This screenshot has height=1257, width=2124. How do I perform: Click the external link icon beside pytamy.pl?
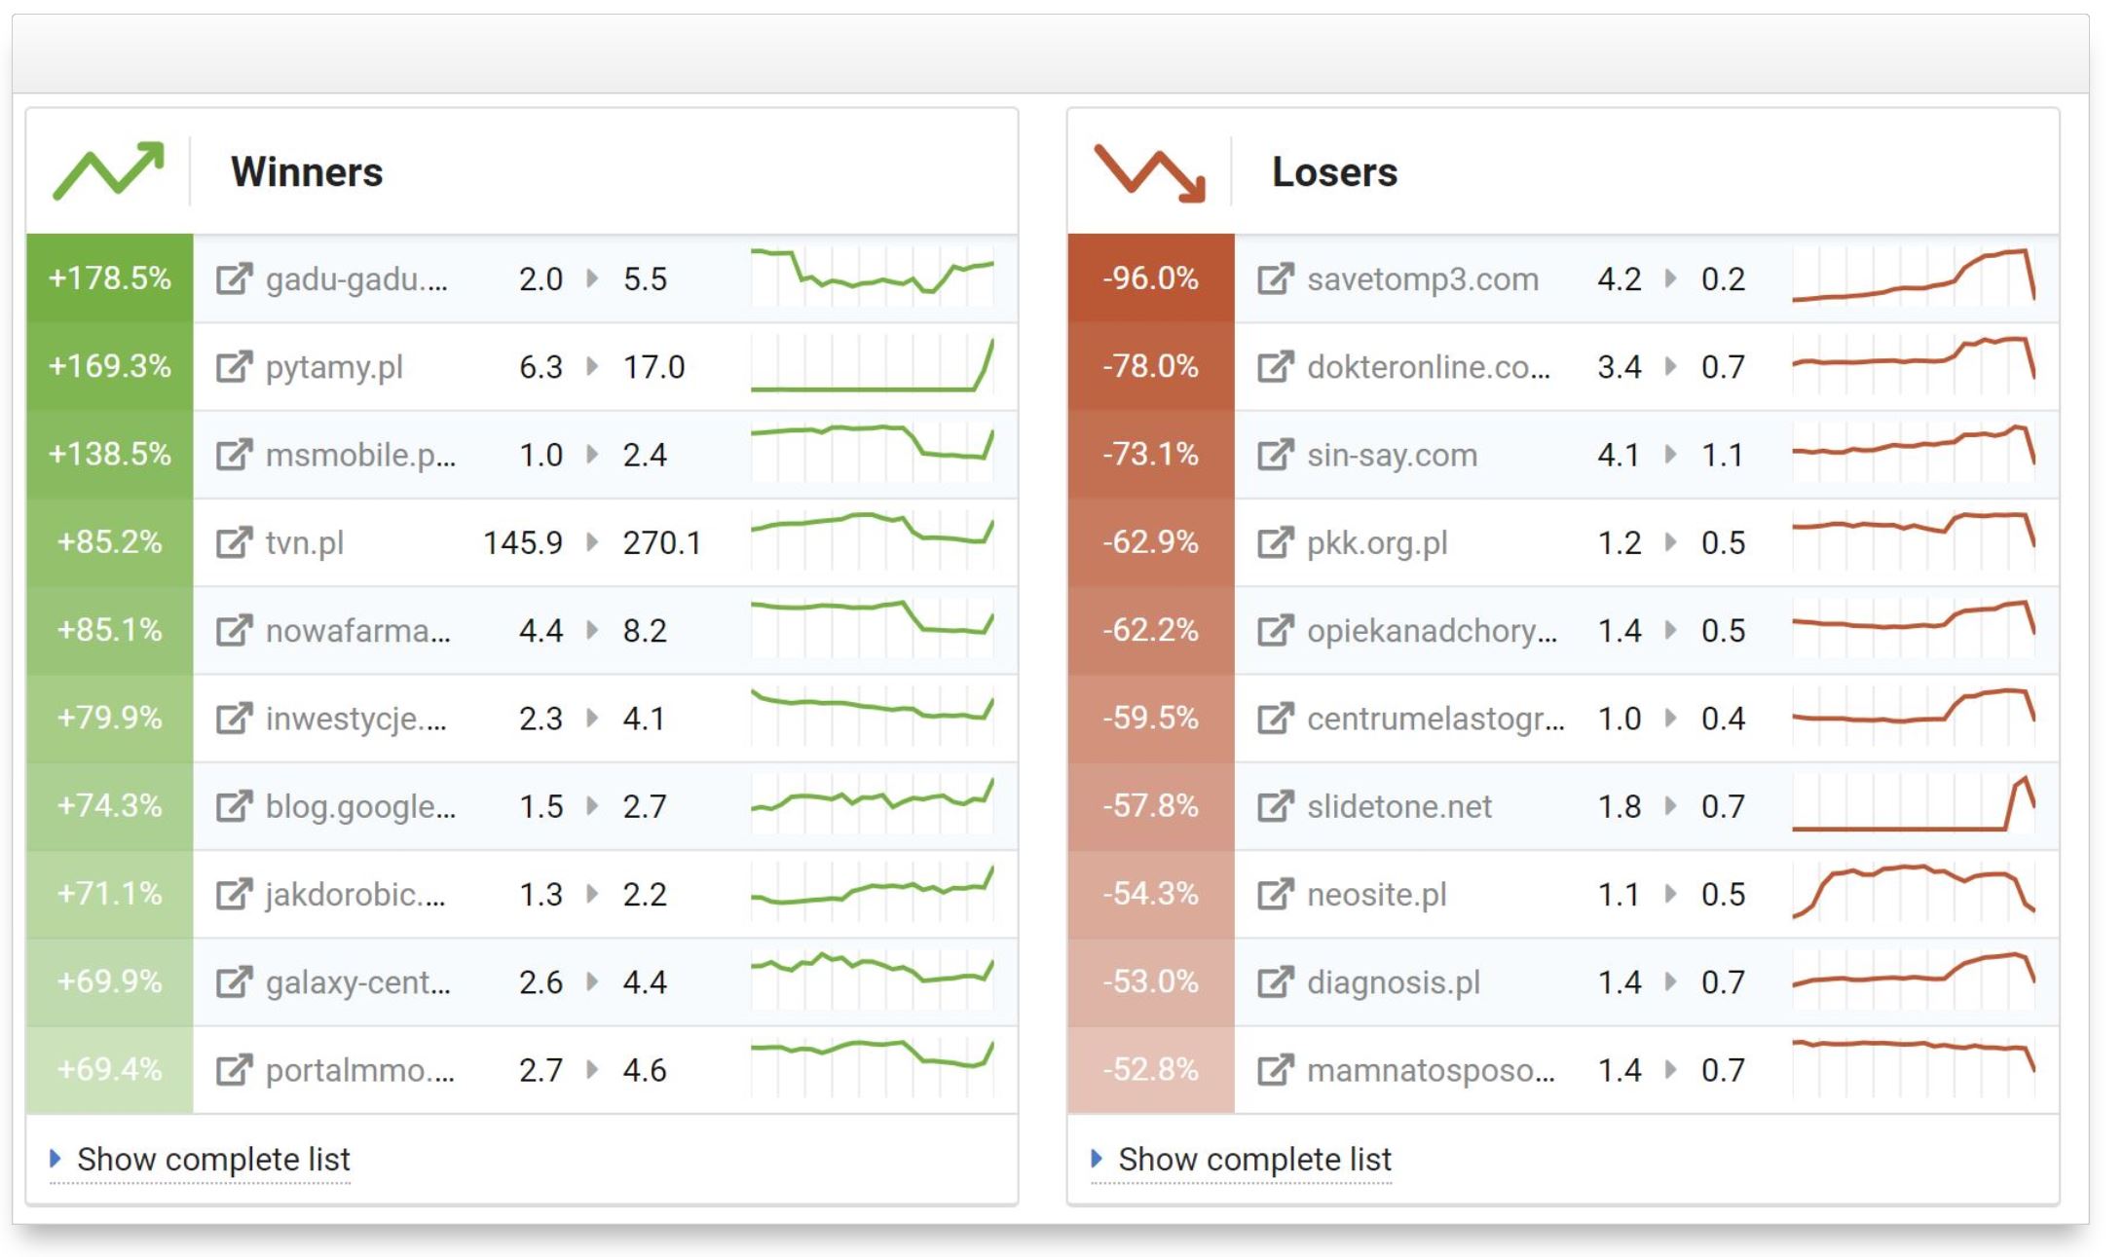point(234,367)
